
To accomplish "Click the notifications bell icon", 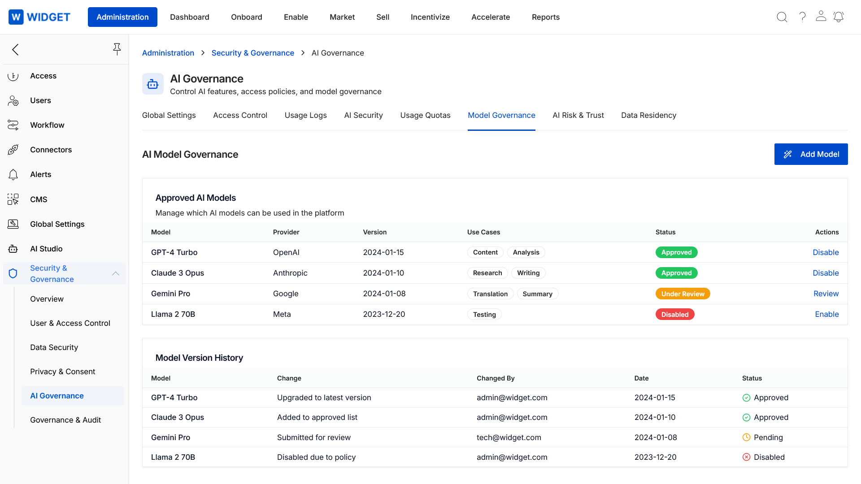I will 839,17.
